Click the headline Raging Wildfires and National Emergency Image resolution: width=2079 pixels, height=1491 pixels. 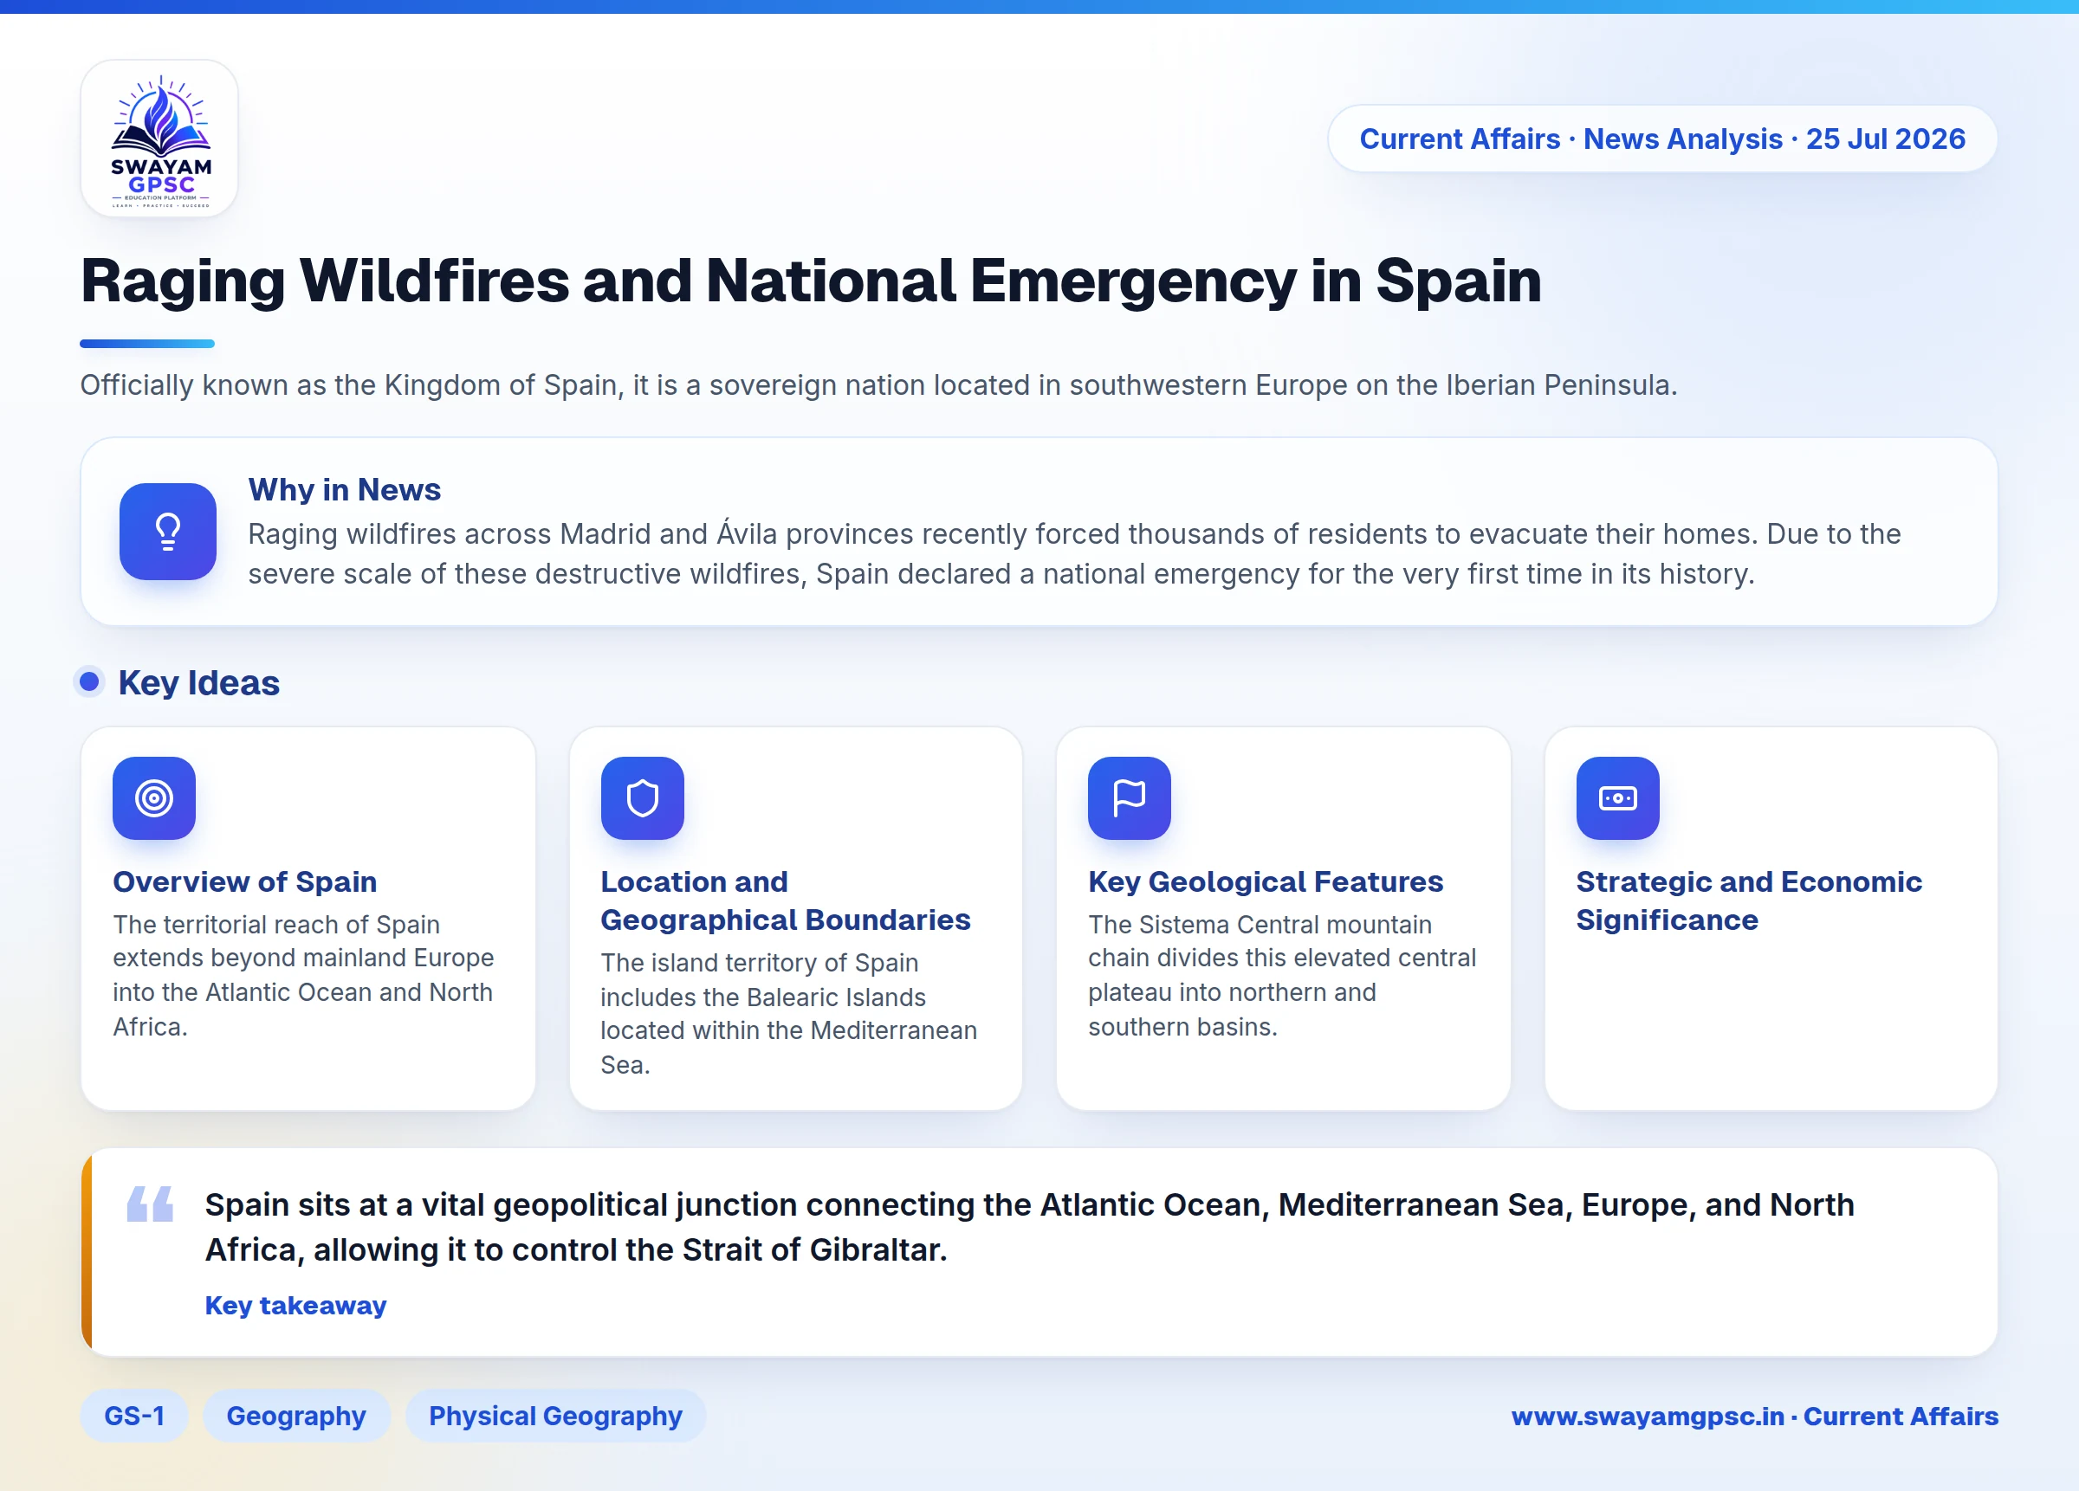pos(810,281)
